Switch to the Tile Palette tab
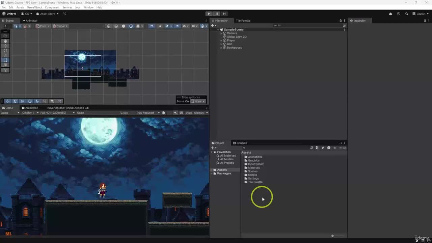Screen dimensions: 432x243 point(243,21)
